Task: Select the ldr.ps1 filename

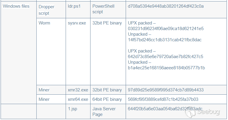Action: point(74,6)
